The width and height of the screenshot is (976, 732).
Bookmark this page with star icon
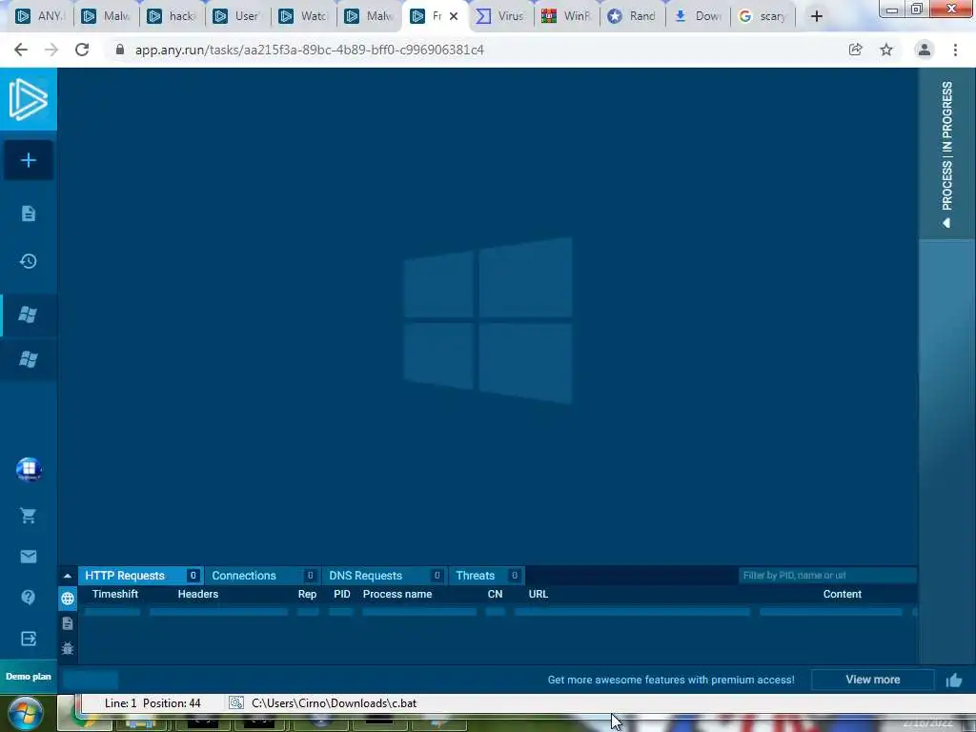pos(886,50)
